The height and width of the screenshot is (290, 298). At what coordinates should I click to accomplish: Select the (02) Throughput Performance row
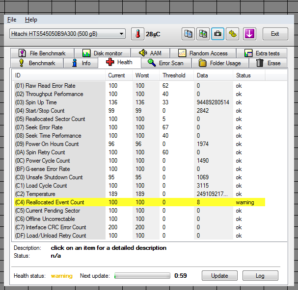[x=140, y=94]
